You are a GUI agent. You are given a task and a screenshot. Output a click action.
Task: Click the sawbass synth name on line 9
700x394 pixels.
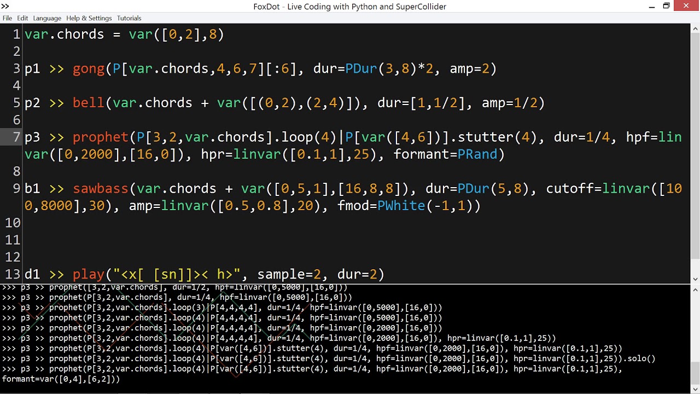[x=100, y=188]
